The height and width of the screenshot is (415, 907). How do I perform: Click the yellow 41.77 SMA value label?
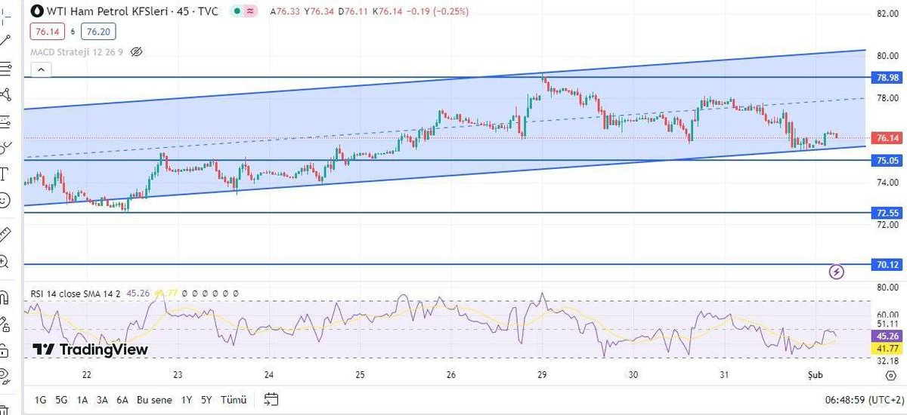point(887,348)
